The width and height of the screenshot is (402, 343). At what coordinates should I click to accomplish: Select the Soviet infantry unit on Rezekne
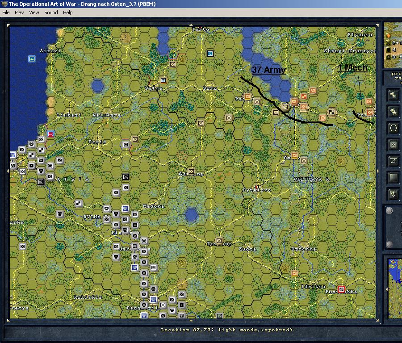coord(219,241)
